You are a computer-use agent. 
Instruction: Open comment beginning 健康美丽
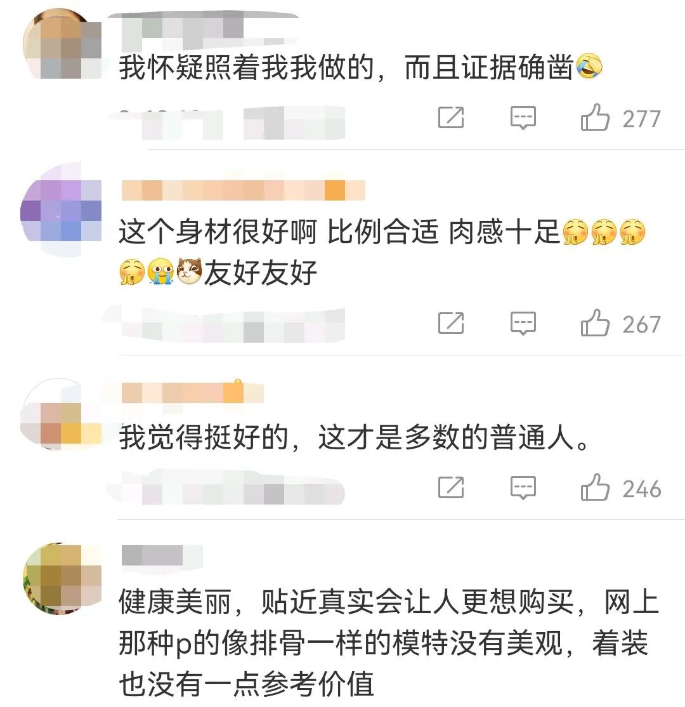(x=388, y=642)
